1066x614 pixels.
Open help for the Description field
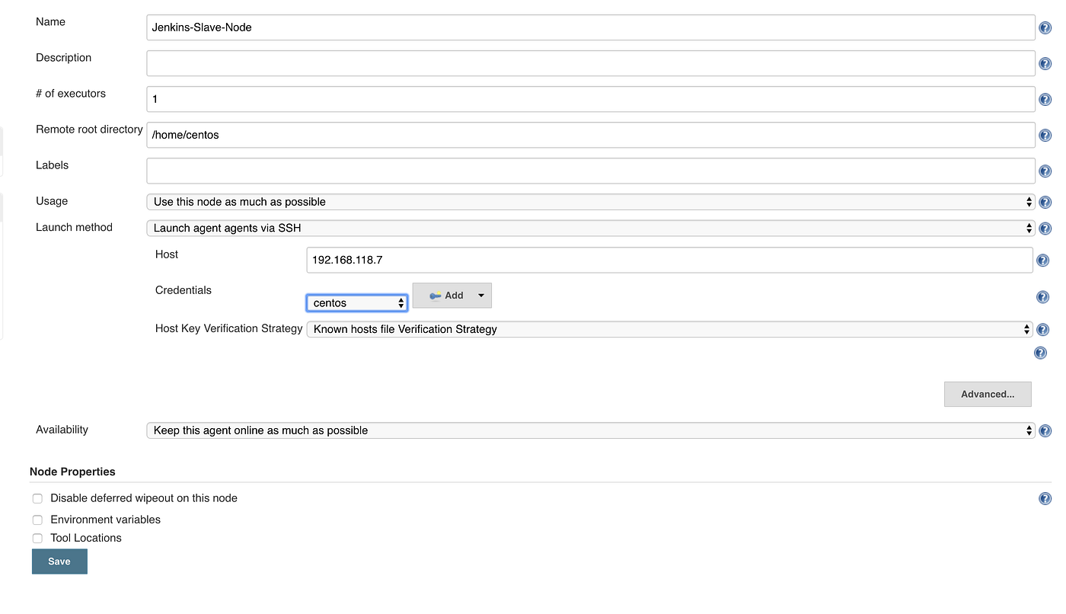[1045, 63]
